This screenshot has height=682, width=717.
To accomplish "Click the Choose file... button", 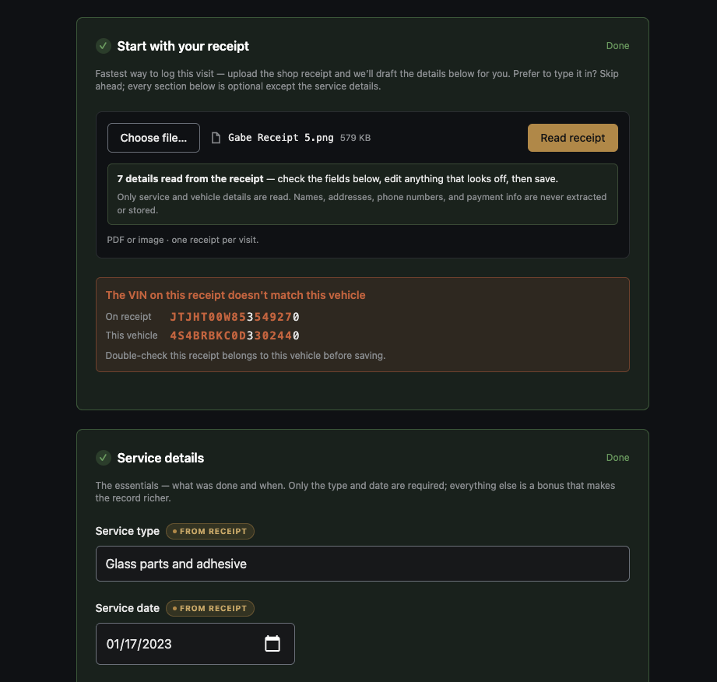I will [x=153, y=138].
